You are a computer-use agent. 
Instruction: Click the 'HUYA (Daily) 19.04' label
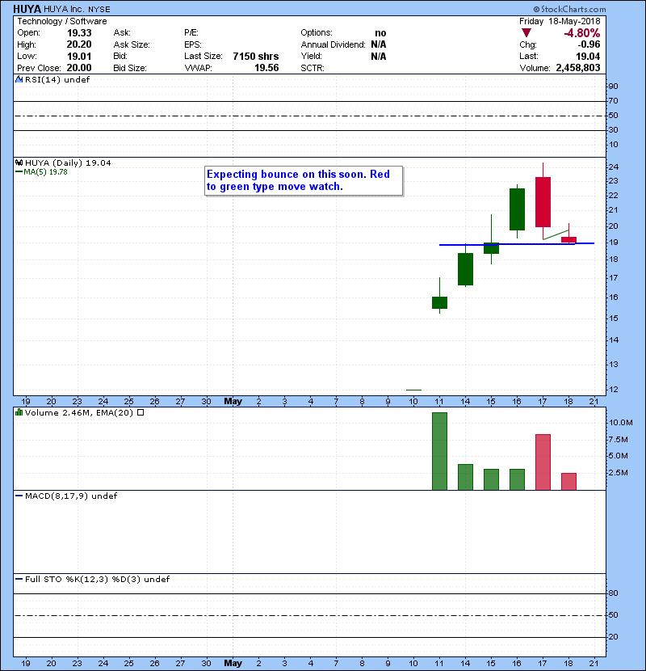click(x=68, y=162)
